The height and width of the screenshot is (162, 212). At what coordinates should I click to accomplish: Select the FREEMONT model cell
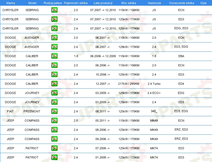pyautogui.click(x=32, y=111)
